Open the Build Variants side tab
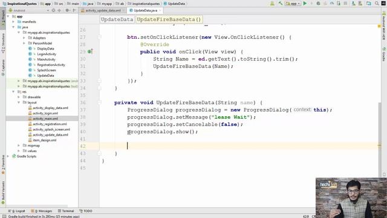 pos(3,193)
